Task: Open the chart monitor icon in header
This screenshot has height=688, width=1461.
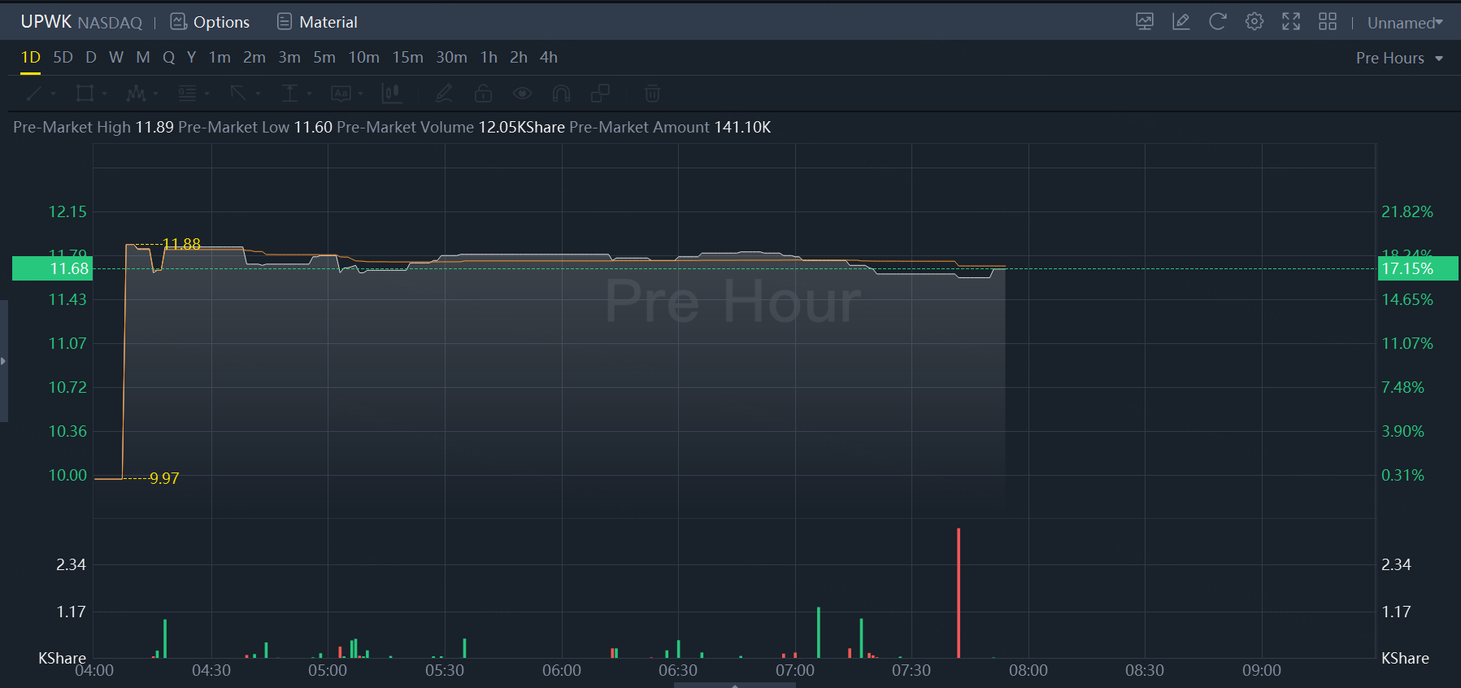Action: click(x=1145, y=22)
